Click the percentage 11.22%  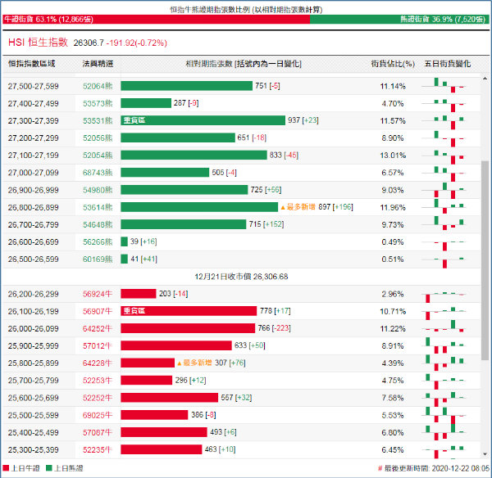click(393, 328)
